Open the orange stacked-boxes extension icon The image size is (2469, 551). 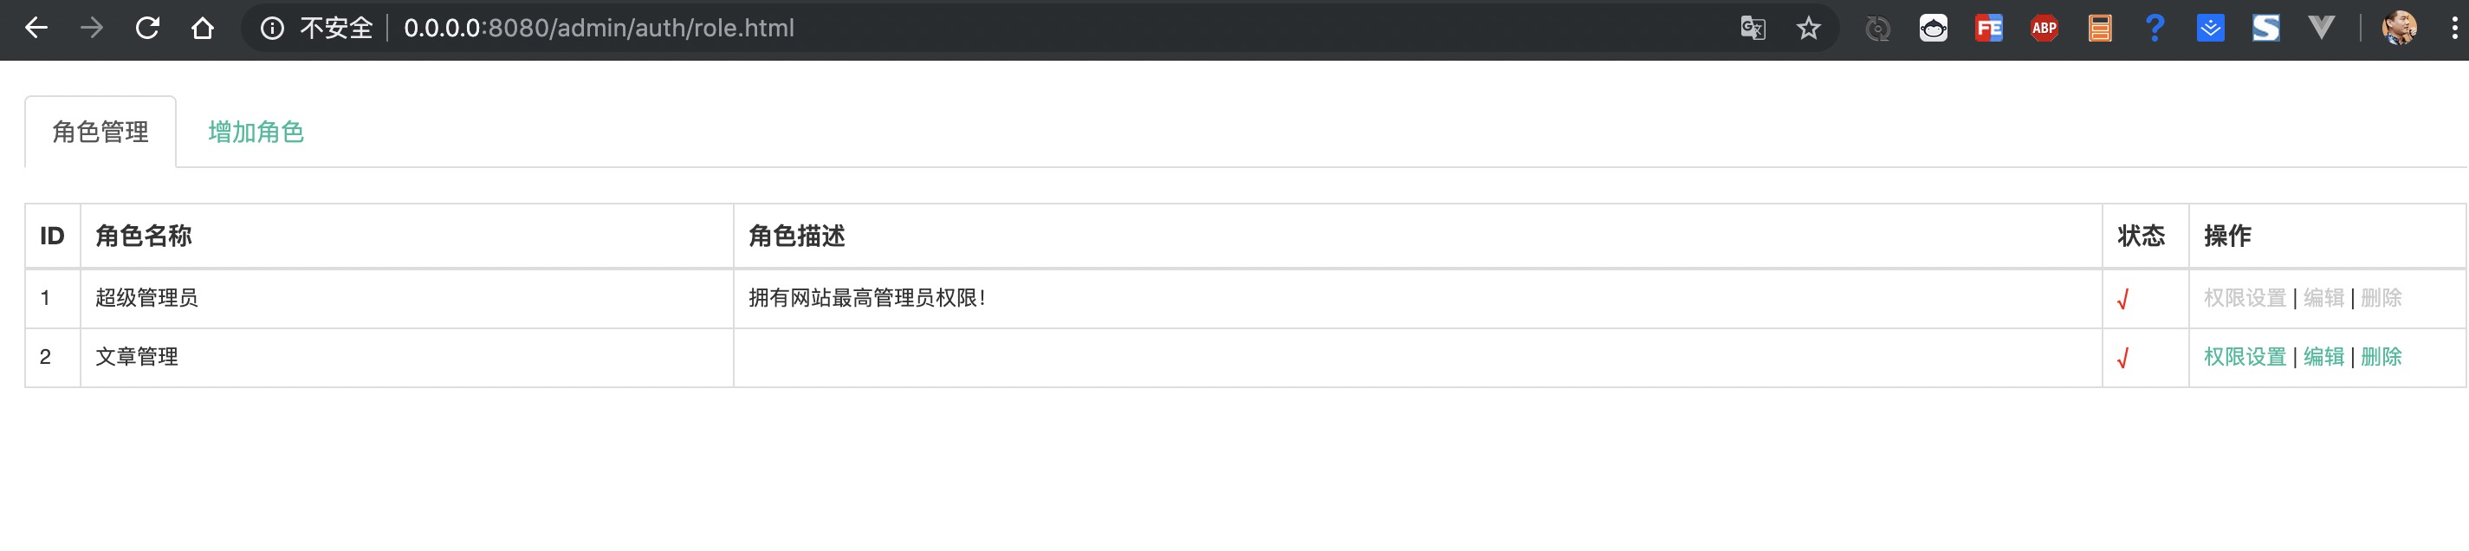2099,29
